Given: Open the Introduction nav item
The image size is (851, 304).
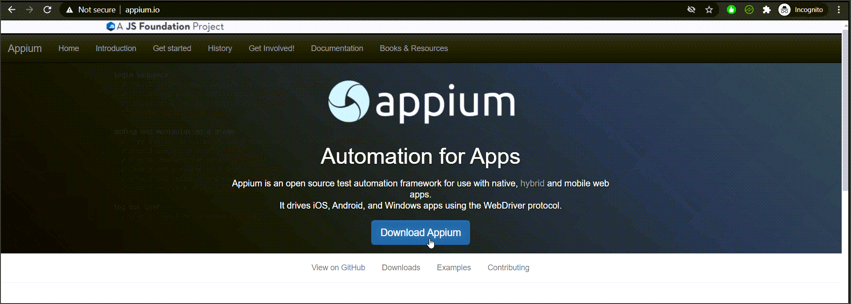Looking at the screenshot, I should pos(116,48).
